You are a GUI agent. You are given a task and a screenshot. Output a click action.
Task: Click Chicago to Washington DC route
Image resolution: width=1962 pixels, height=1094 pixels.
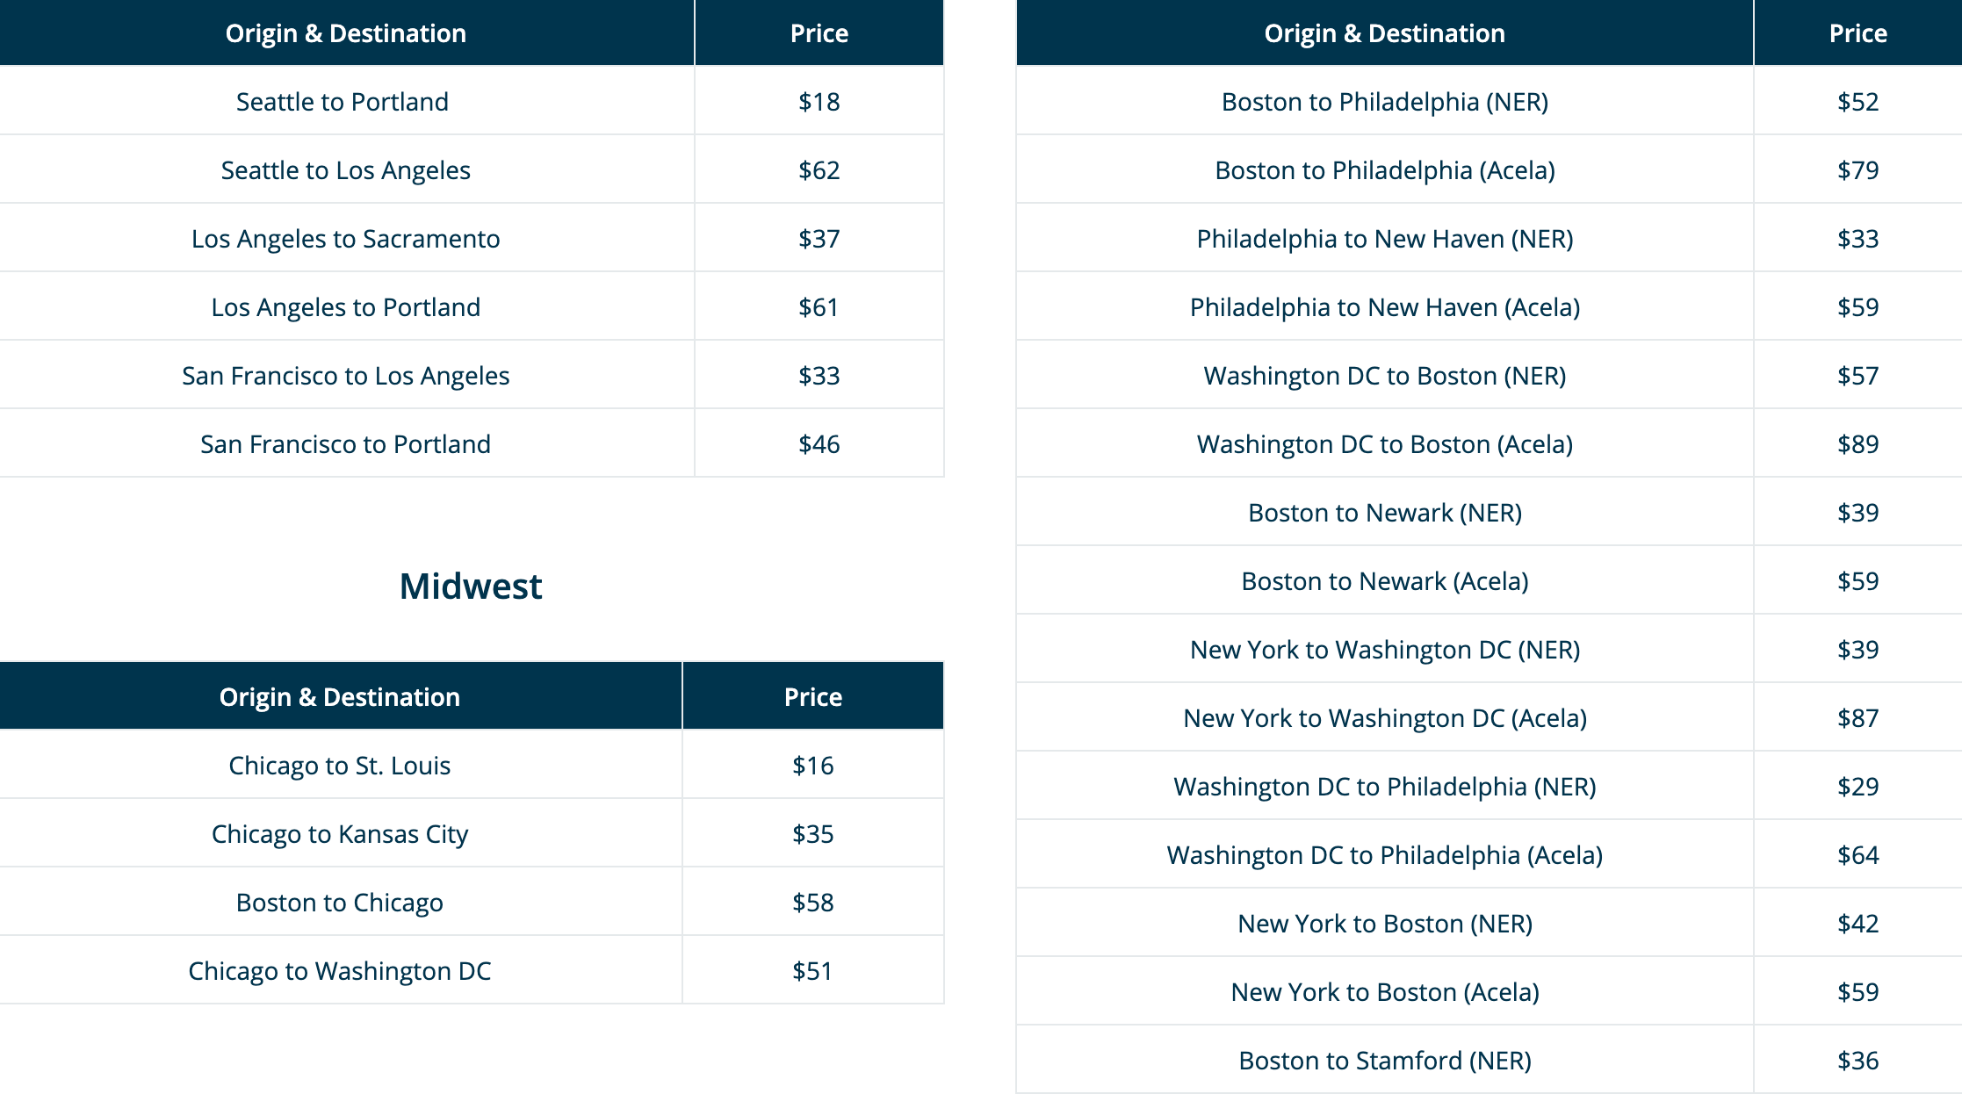[x=339, y=971]
